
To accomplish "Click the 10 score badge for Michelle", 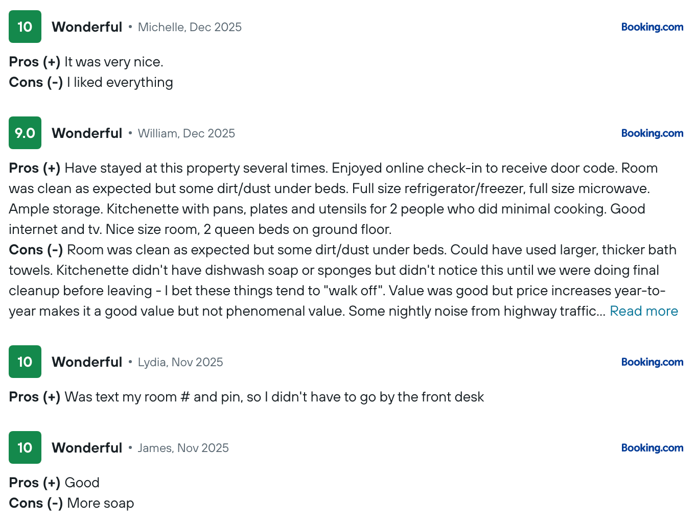I will pos(25,27).
